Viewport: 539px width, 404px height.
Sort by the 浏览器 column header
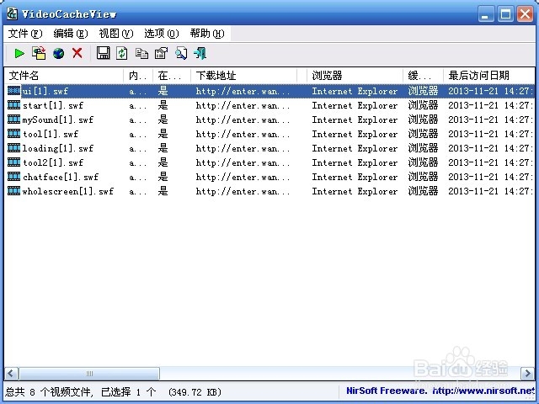355,75
